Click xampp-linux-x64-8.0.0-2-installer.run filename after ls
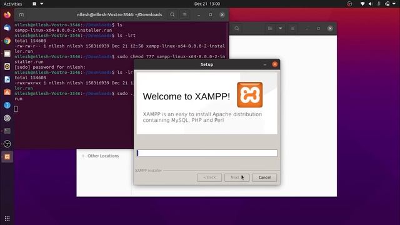The height and width of the screenshot is (225, 400). pyautogui.click(x=63, y=30)
